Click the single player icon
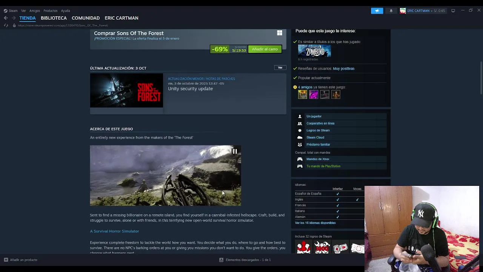The width and height of the screenshot is (483, 272). coord(300,116)
